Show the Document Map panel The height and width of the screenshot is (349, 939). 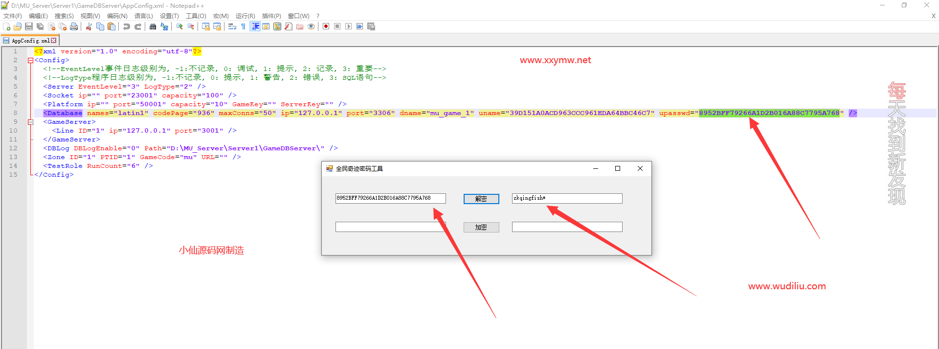[x=277, y=26]
